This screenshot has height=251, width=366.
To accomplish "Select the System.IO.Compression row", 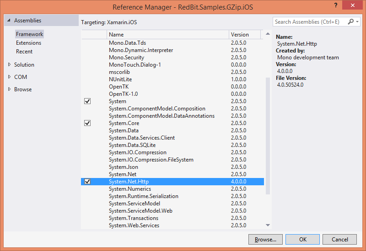I will pyautogui.click(x=172, y=152).
